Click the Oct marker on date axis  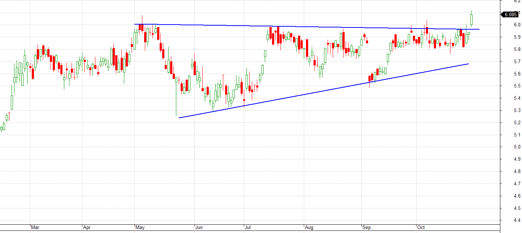[421, 228]
